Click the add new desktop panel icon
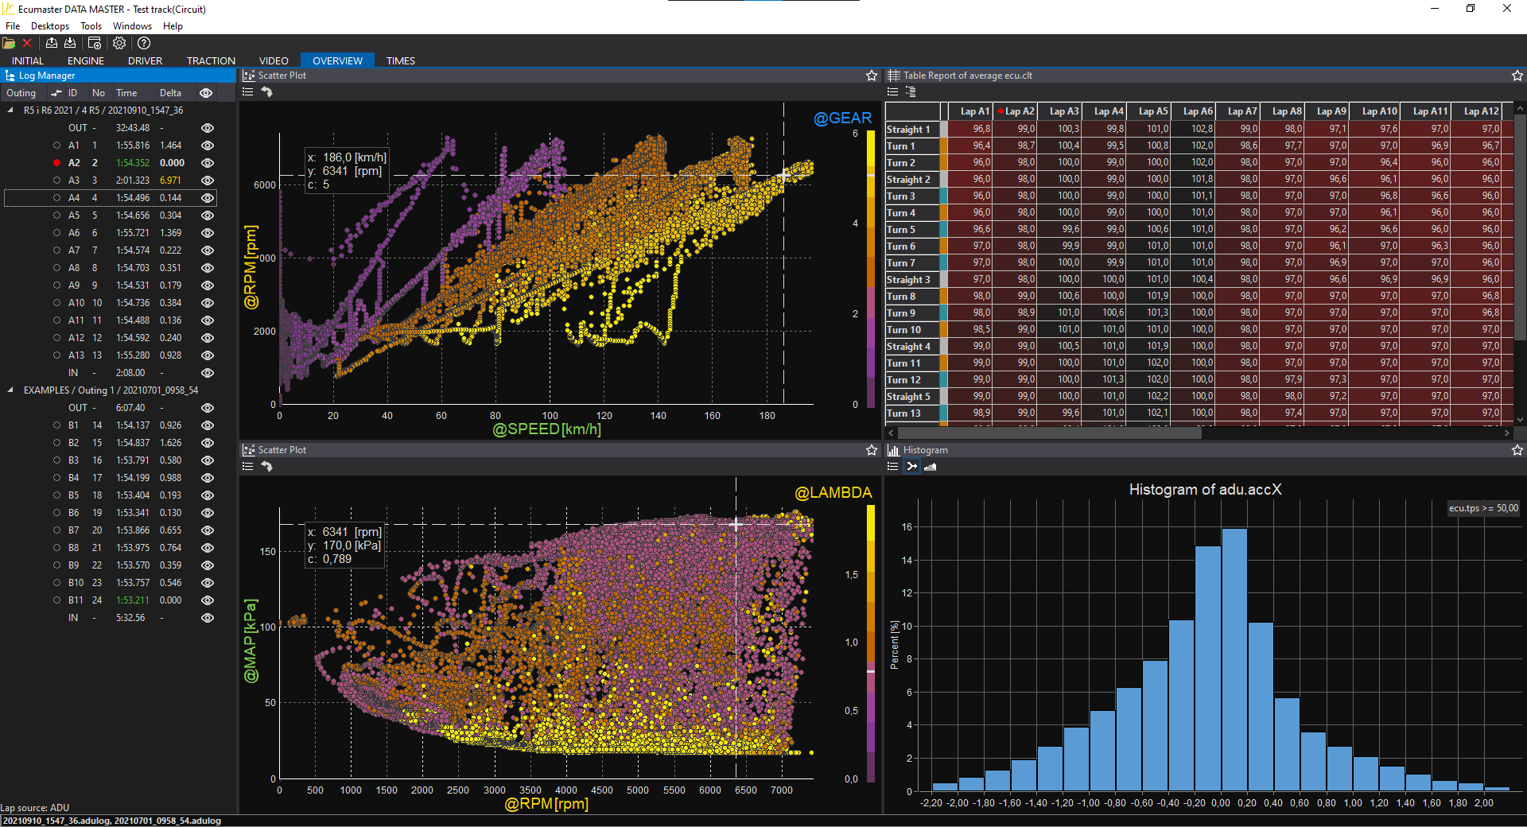The height and width of the screenshot is (827, 1527). coord(95,43)
